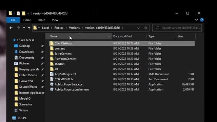Click the XML Document type cell

pyautogui.click(x=159, y=74)
